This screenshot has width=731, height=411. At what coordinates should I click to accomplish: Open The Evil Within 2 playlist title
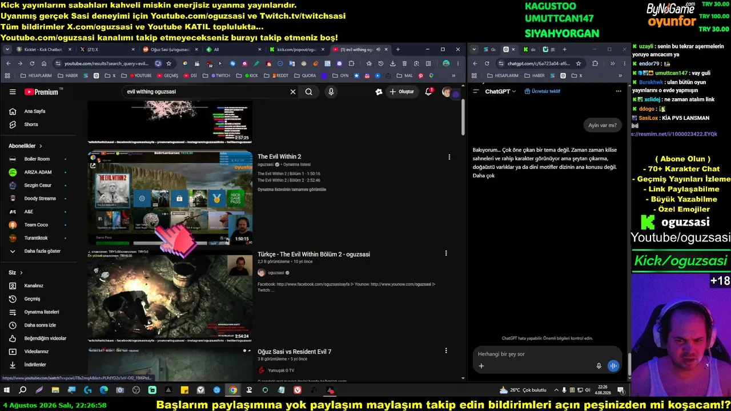pos(279,156)
